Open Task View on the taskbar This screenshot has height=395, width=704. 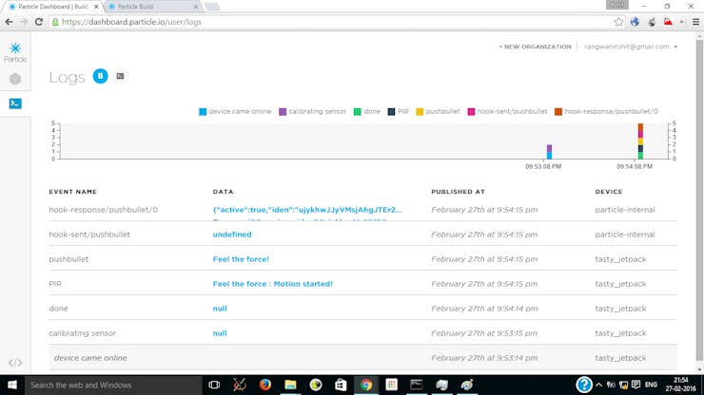pos(214,385)
